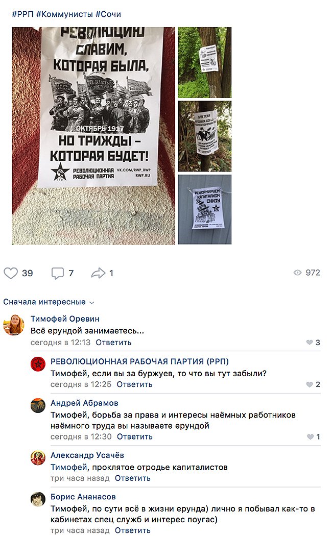332x536 pixels.
Task: Open Андрей Абрамов's profile link
Action: [84, 403]
